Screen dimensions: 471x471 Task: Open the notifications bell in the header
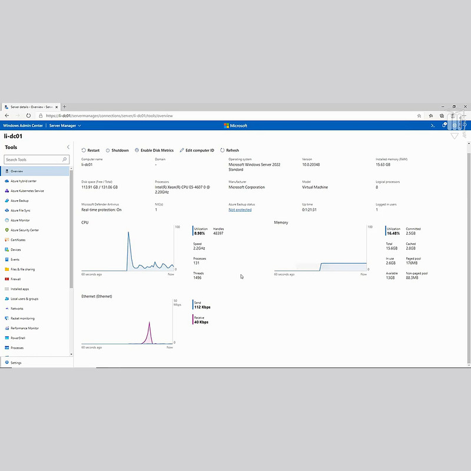pos(444,125)
